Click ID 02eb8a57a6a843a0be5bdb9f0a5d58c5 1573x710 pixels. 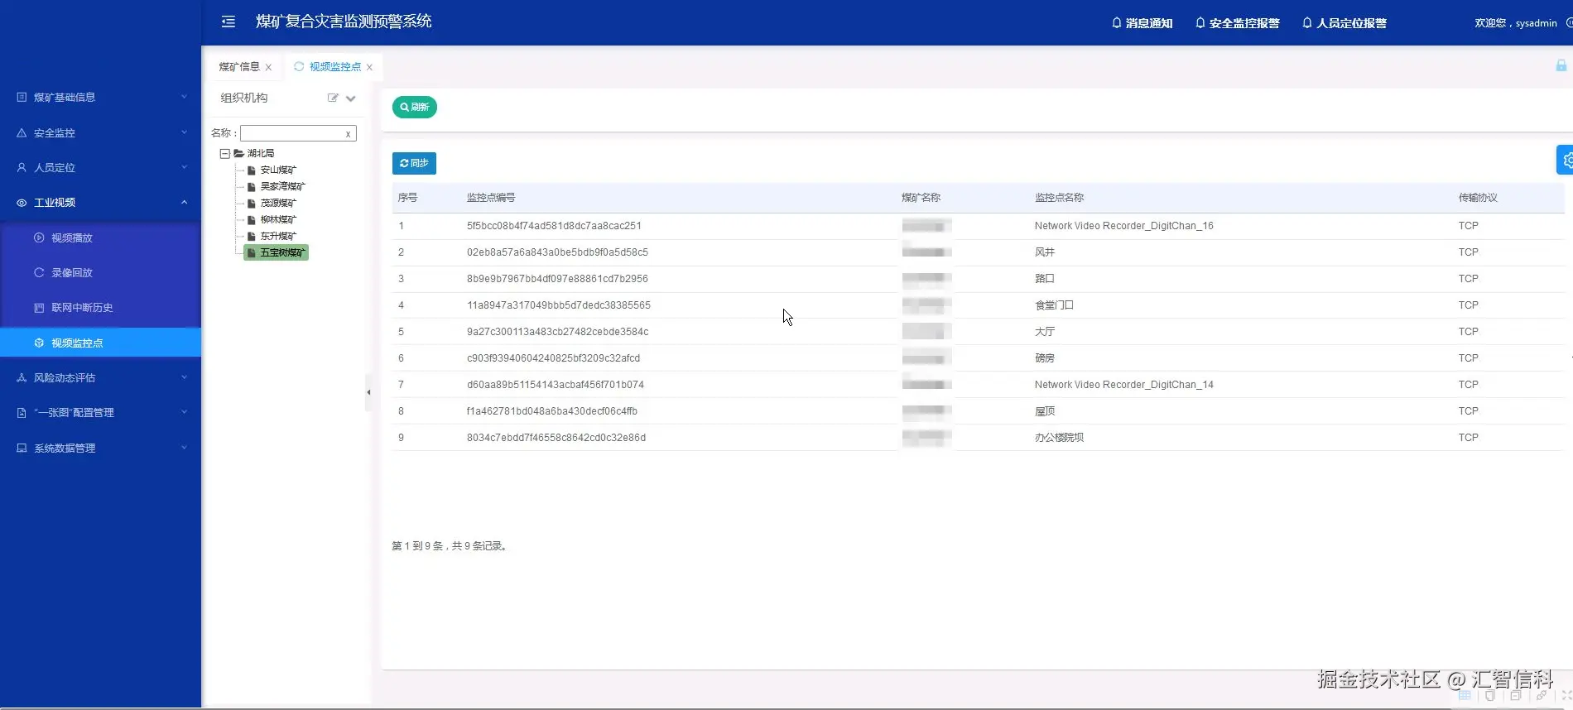tap(557, 252)
